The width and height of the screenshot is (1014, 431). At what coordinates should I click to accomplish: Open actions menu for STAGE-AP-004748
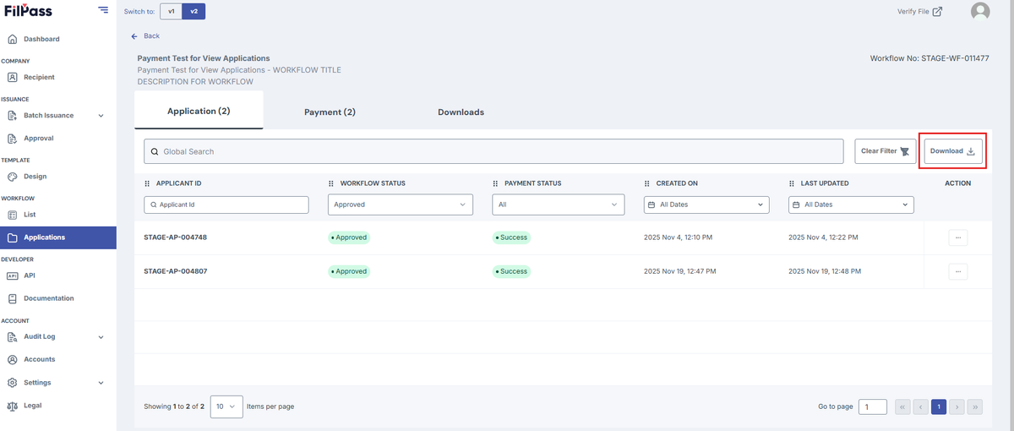tap(957, 237)
